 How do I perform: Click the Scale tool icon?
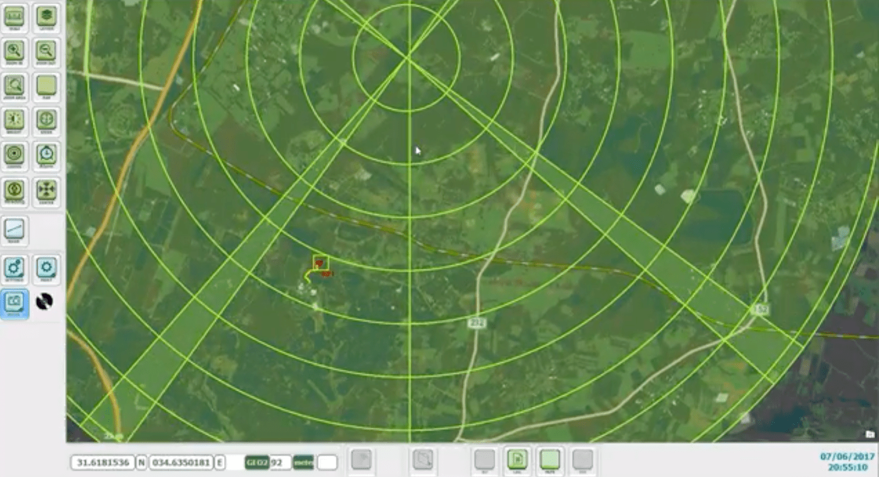pos(15,17)
